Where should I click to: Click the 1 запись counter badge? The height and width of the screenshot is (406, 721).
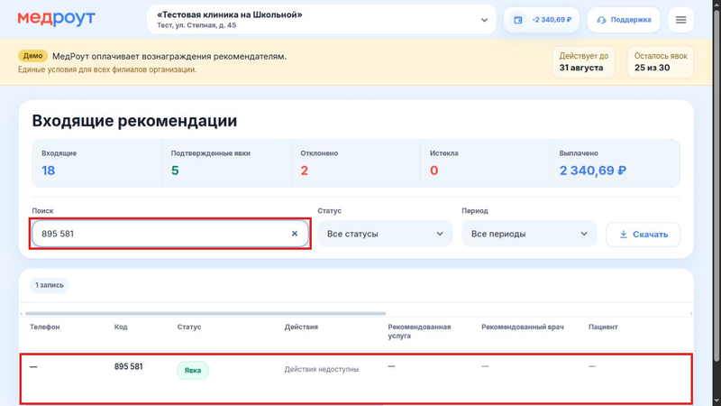(50, 285)
